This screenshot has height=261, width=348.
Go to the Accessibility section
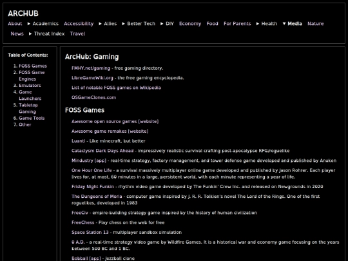click(x=79, y=24)
